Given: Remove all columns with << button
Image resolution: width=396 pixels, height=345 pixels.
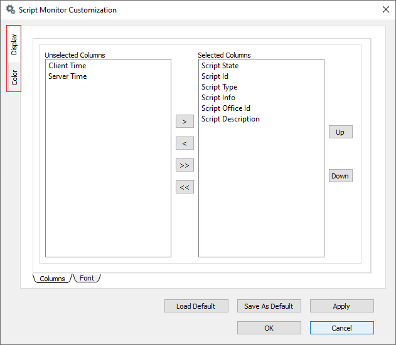Looking at the screenshot, I should 185,187.
